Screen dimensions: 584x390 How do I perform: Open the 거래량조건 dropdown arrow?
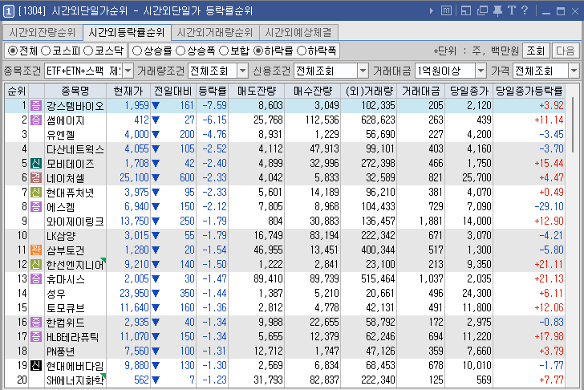coord(242,71)
